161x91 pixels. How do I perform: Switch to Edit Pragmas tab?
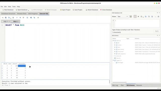point(33,14)
